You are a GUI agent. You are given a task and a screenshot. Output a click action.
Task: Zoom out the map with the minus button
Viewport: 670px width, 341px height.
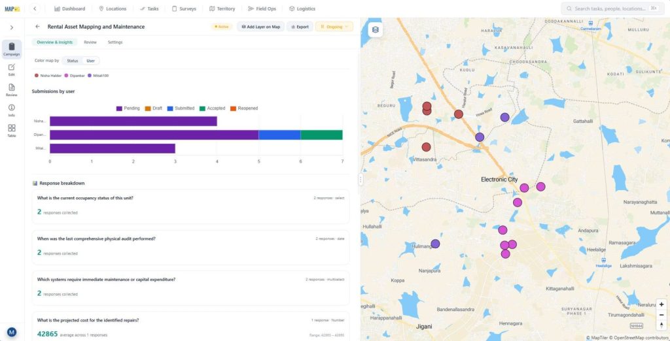pyautogui.click(x=661, y=315)
